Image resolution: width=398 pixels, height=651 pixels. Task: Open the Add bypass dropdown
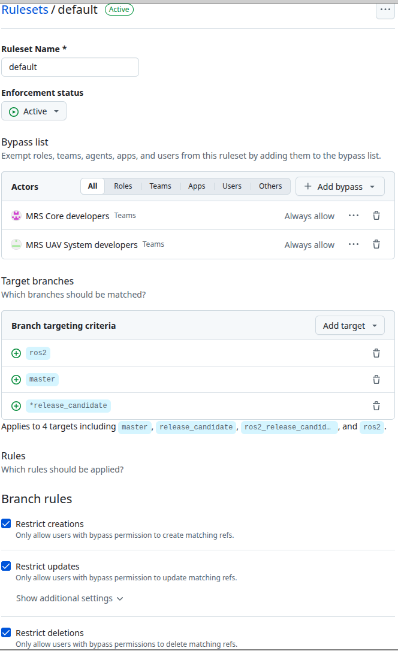click(x=340, y=186)
